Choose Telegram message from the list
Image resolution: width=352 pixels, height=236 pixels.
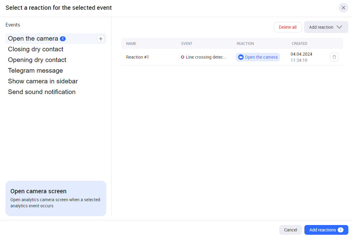click(35, 71)
